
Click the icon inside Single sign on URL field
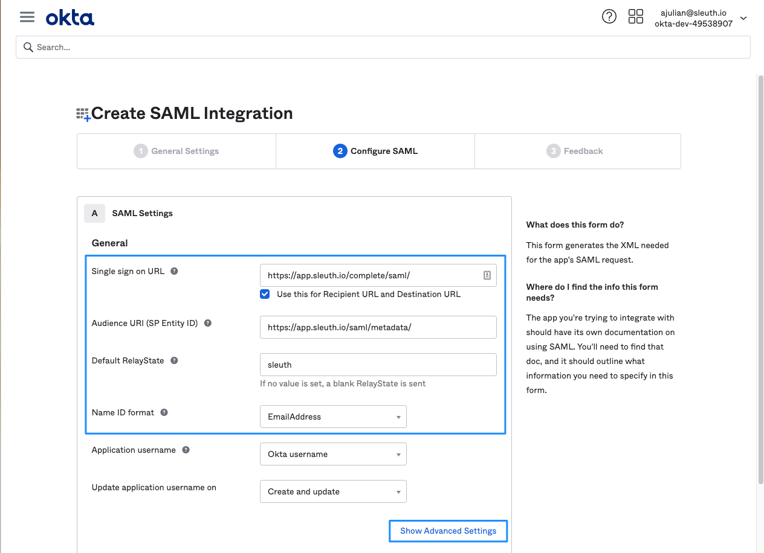[x=487, y=275]
